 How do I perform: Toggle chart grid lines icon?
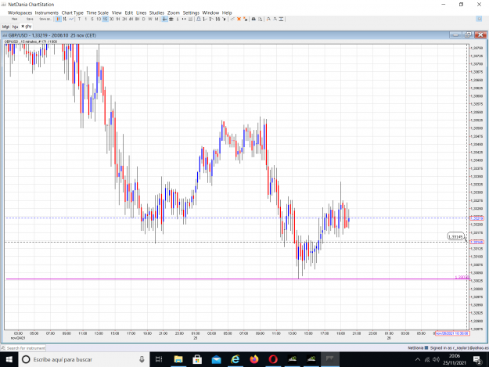(x=171, y=19)
